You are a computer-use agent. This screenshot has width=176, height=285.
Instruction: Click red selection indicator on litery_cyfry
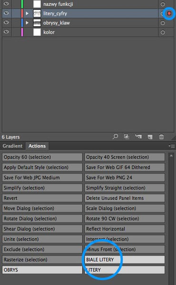[x=169, y=13]
